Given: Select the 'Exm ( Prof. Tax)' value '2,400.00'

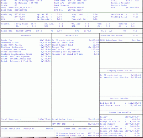Looking at the screenshot, I should coord(134,126).
